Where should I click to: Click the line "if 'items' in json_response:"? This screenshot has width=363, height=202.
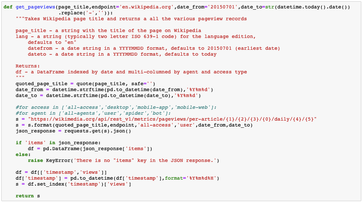[58, 143]
